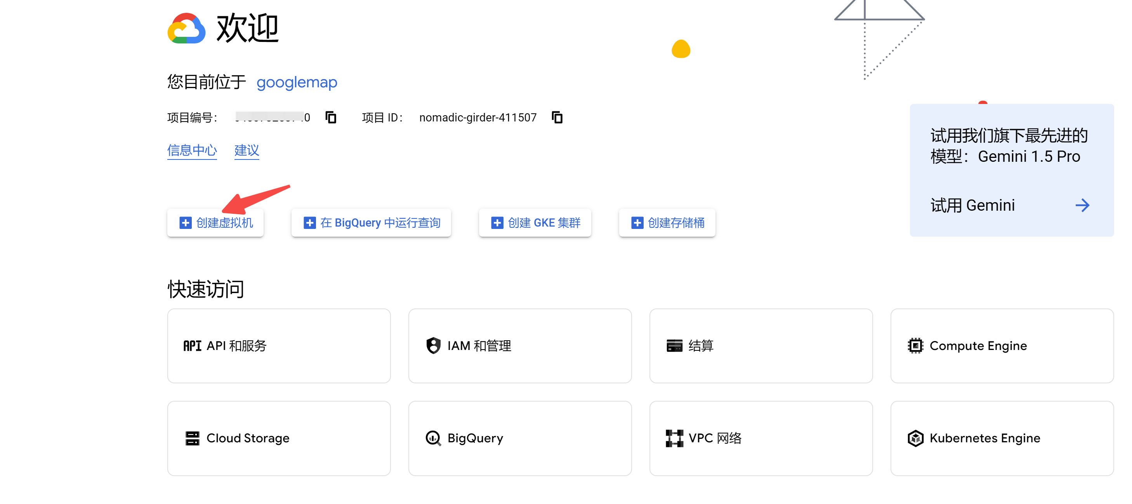
Task: Open Compute Engine card
Action: (1002, 346)
